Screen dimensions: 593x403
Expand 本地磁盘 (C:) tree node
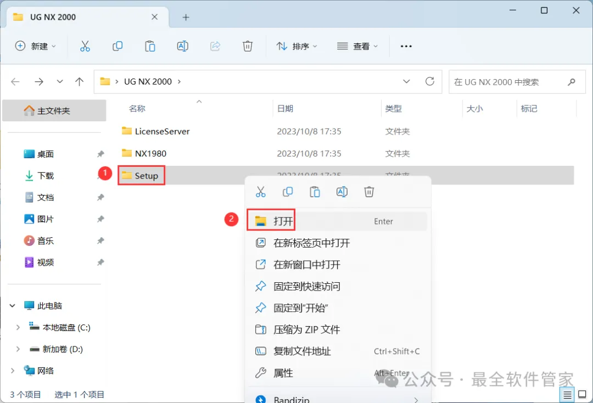click(x=18, y=327)
